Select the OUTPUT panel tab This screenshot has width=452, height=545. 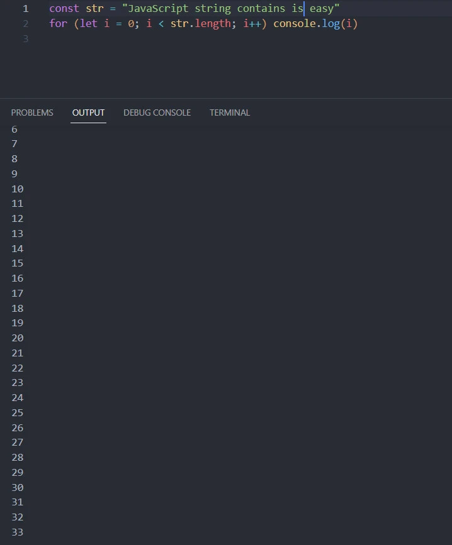88,113
